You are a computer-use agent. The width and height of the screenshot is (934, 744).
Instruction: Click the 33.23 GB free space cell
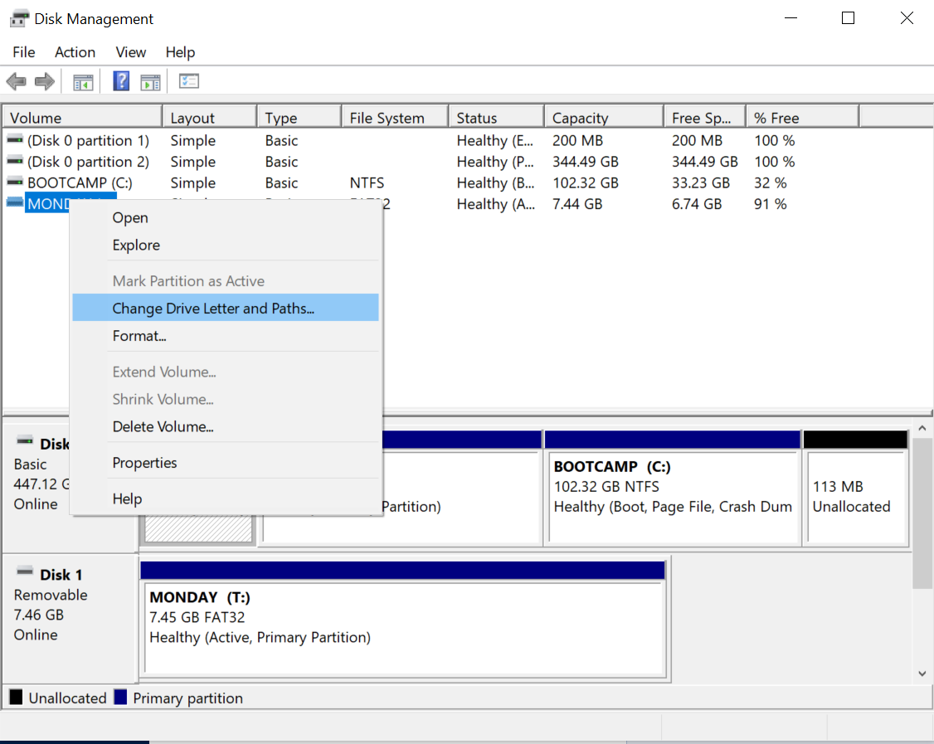click(700, 182)
